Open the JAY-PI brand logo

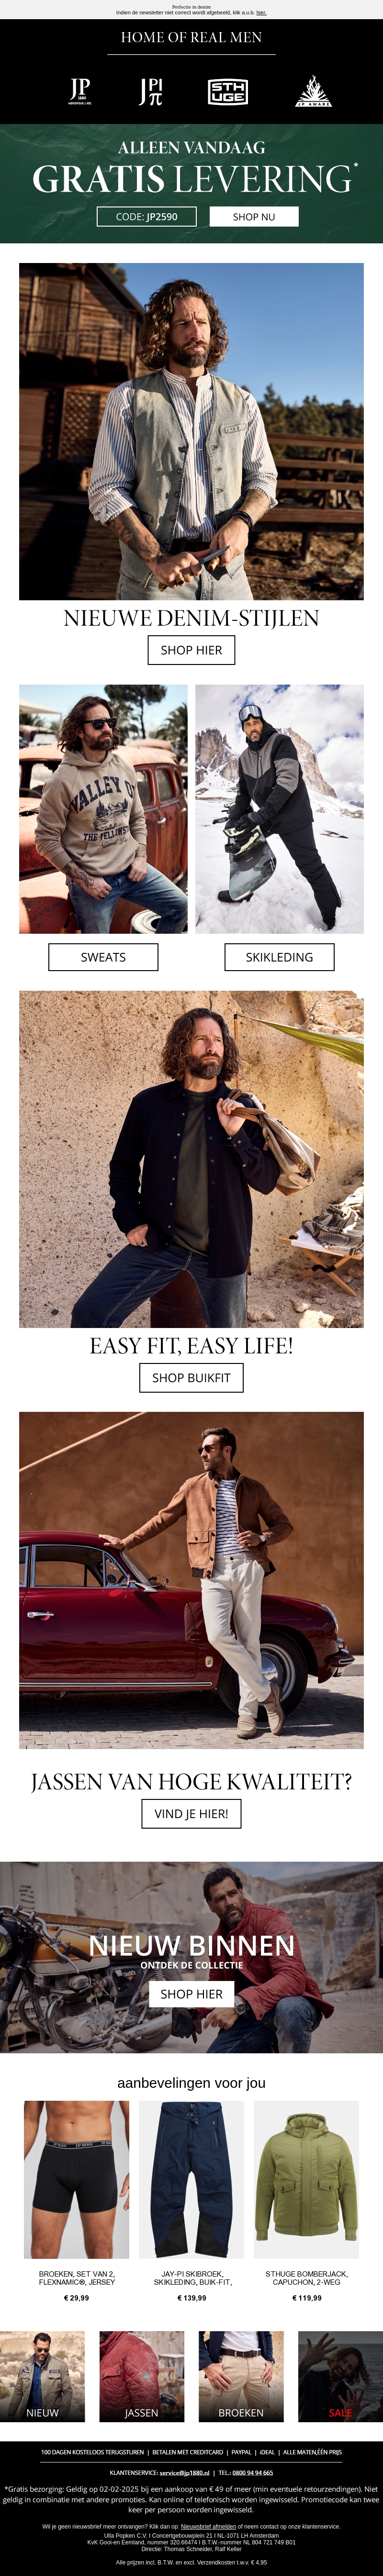(x=151, y=91)
